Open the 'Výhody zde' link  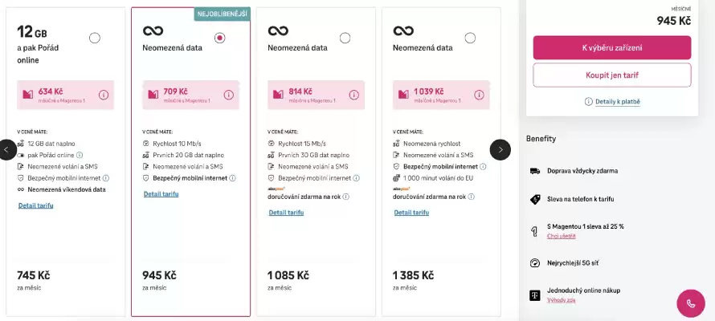pyautogui.click(x=562, y=300)
